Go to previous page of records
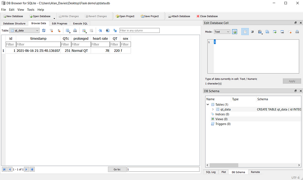 pos(10,169)
